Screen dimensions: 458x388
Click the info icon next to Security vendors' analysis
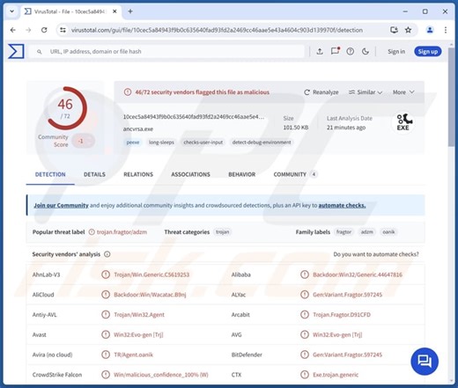(107, 254)
